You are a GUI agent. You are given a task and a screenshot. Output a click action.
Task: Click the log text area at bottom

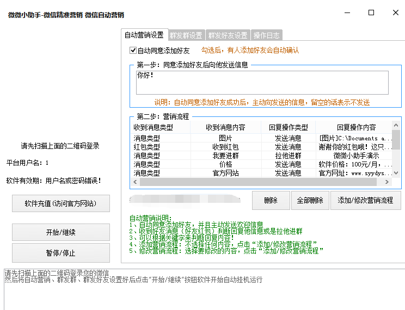pos(205,290)
